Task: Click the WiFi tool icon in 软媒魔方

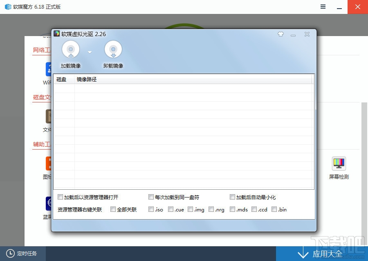Action: tap(48, 69)
